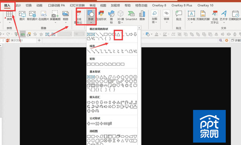Click the 联机图片 online pictures icon
The image size is (241, 145).
coord(32,14)
